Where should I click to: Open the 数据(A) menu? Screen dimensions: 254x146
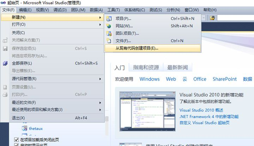pos(96,10)
